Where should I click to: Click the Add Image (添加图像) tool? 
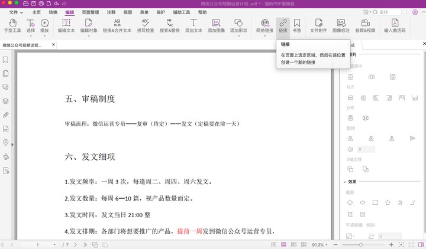216,25
